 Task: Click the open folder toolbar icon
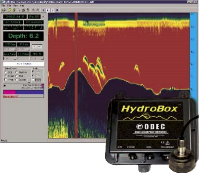(x=4, y=10)
